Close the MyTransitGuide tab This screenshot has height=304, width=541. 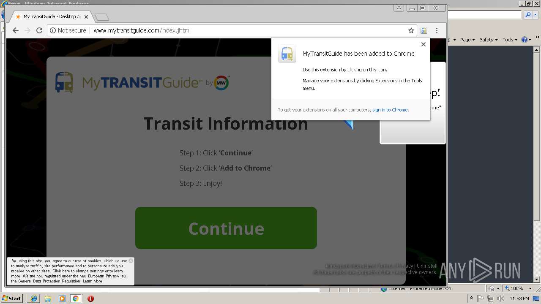[86, 17]
